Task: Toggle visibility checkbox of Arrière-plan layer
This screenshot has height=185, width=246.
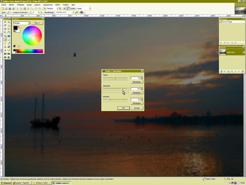Action: pos(243,52)
